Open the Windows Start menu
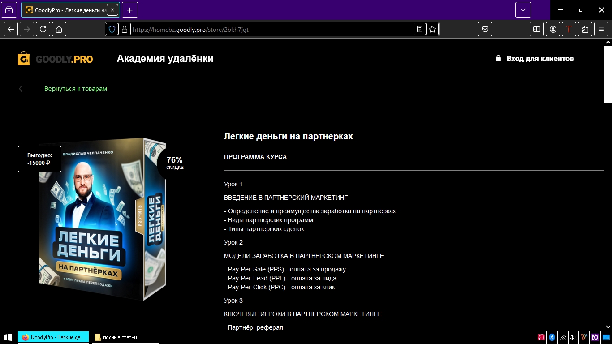 point(8,337)
